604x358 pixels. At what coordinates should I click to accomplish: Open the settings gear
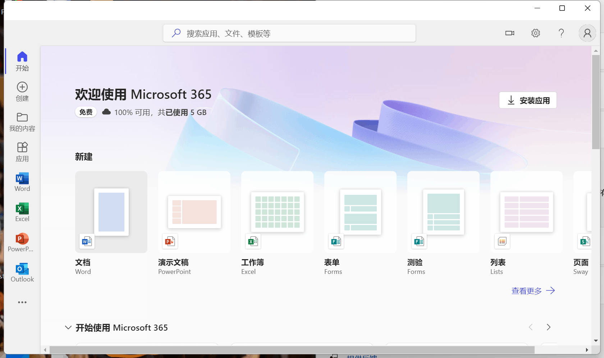point(536,33)
